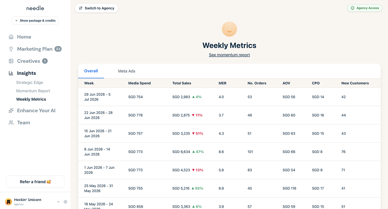Click the green up arrow beside 4%
The width and height of the screenshot is (388, 209).
pos(194,97)
